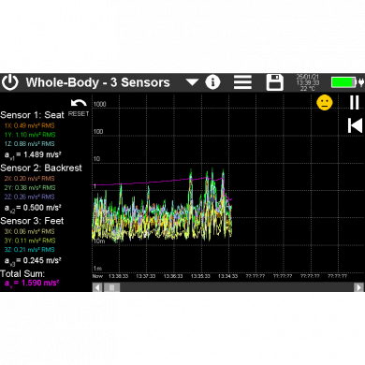Toggle the 1Y seat axis trace
365x365 pixels.
pos(30,135)
